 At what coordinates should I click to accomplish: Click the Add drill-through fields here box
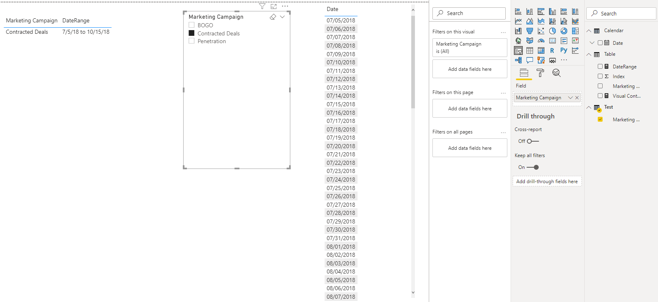tap(547, 182)
